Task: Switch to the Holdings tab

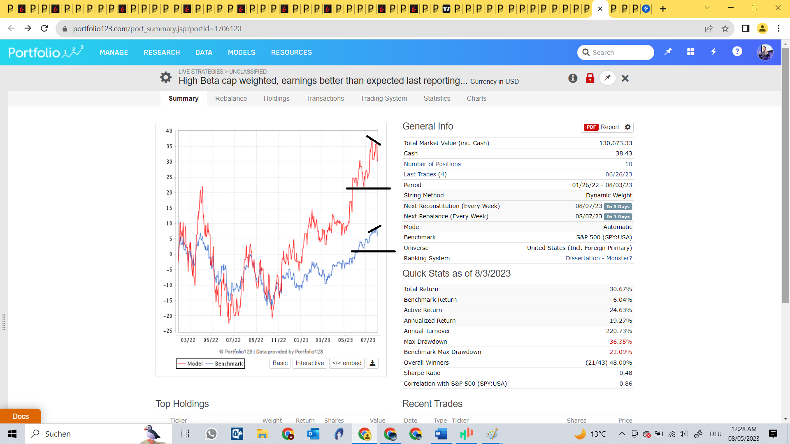Action: (x=276, y=99)
